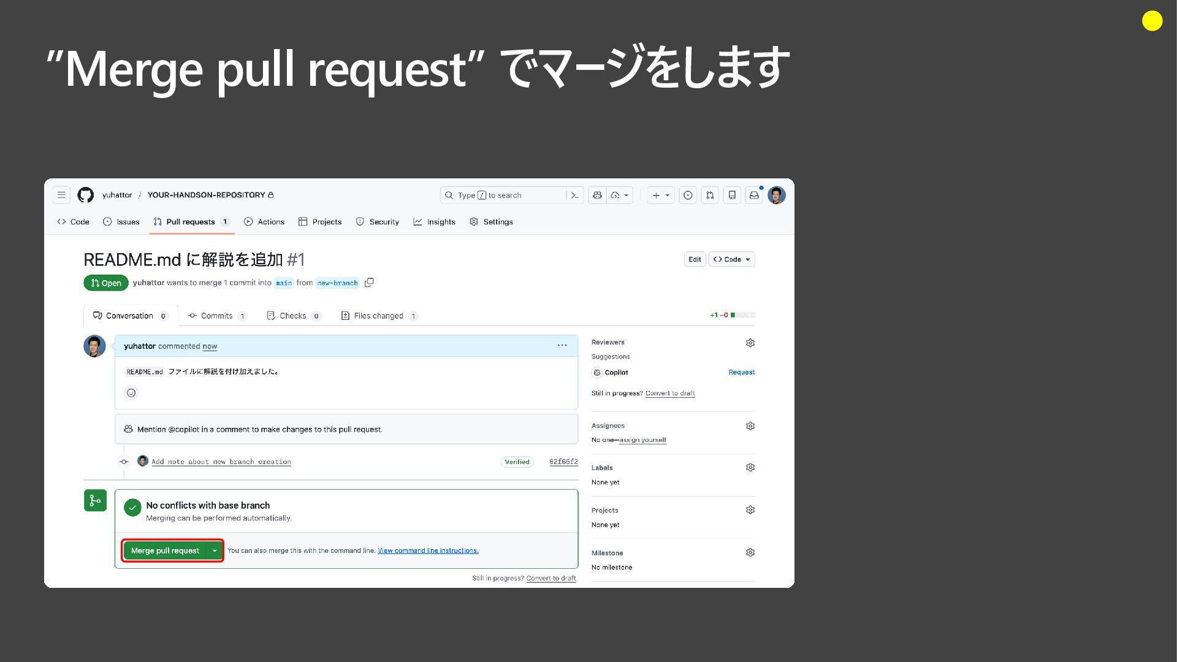Add an emoji reaction to the comment

[131, 393]
